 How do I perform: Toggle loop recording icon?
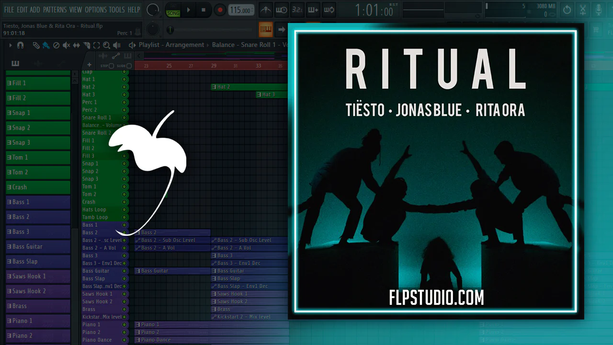[329, 10]
